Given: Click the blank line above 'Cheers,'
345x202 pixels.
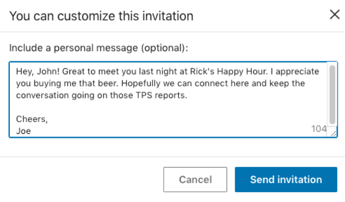Looking at the screenshot, I should click(86, 107).
